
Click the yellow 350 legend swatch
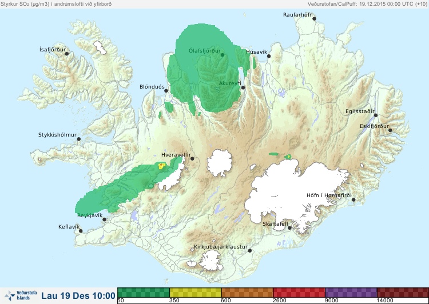pos(196,293)
